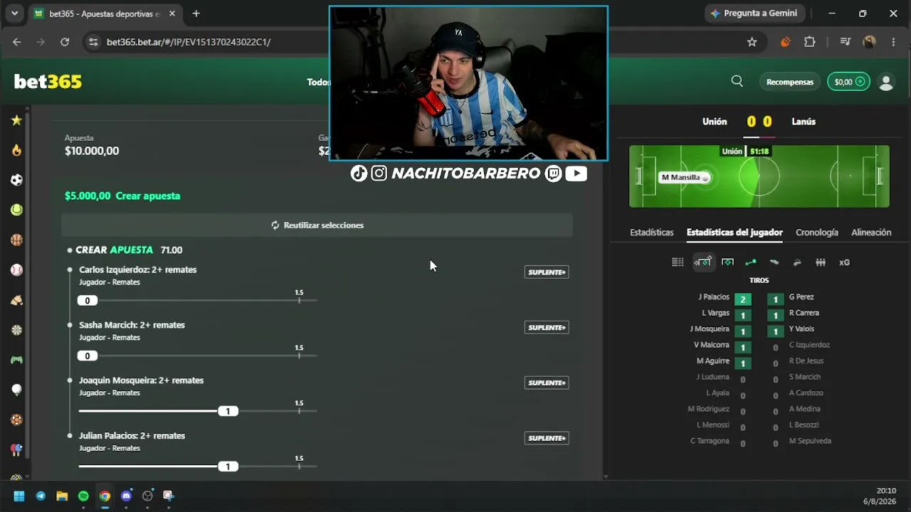Click the Reutilizar selecciones button
This screenshot has width=911, height=512.
point(317,225)
